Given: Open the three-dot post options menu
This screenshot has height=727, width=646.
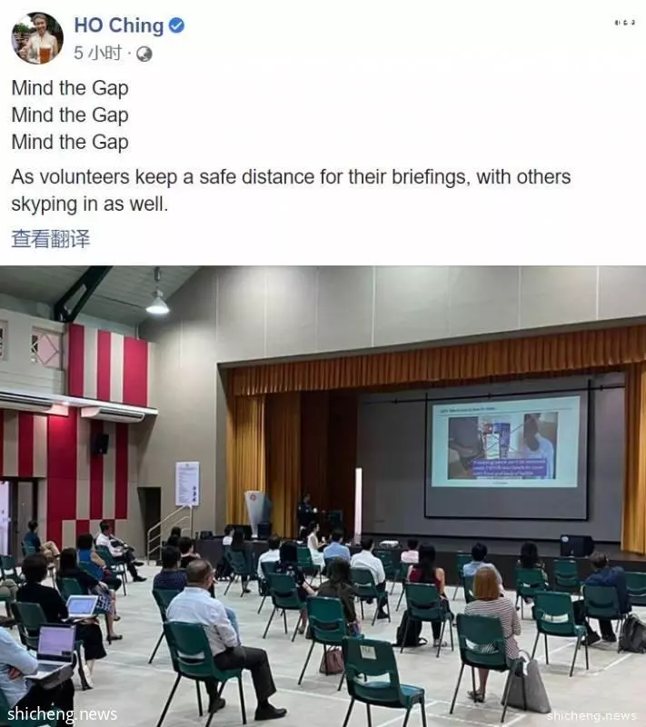Looking at the screenshot, I should 624,22.
